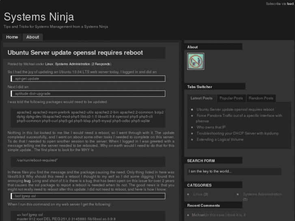295x221 pixels.
Task: Click the About section avatar image
Action: tap(196, 61)
